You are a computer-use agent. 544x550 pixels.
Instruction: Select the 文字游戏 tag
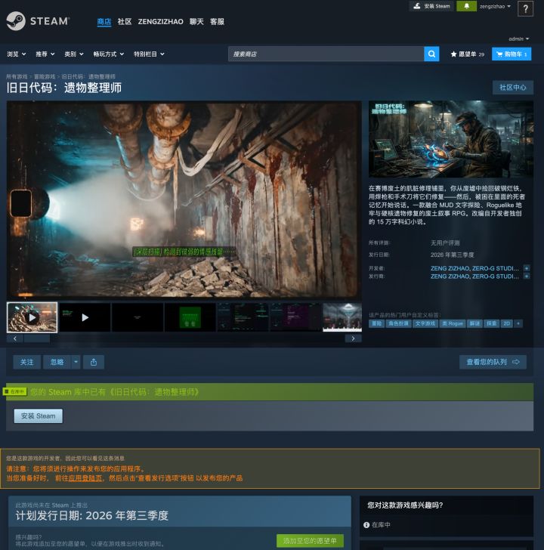click(x=425, y=323)
